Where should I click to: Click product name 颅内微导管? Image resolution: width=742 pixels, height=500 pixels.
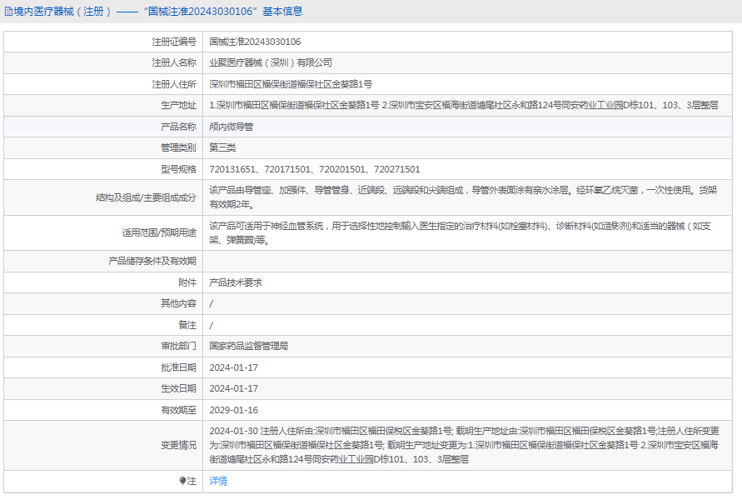(232, 127)
